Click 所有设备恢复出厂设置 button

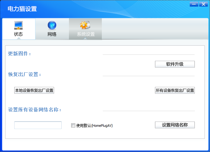click(175, 90)
